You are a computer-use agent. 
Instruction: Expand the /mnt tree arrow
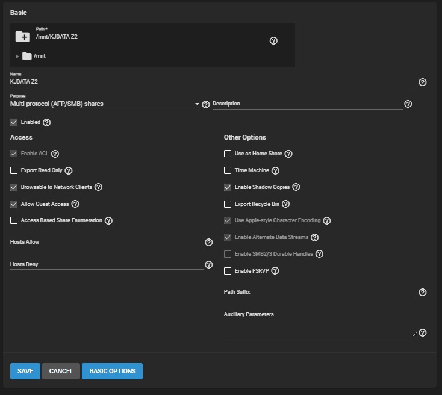tap(17, 57)
